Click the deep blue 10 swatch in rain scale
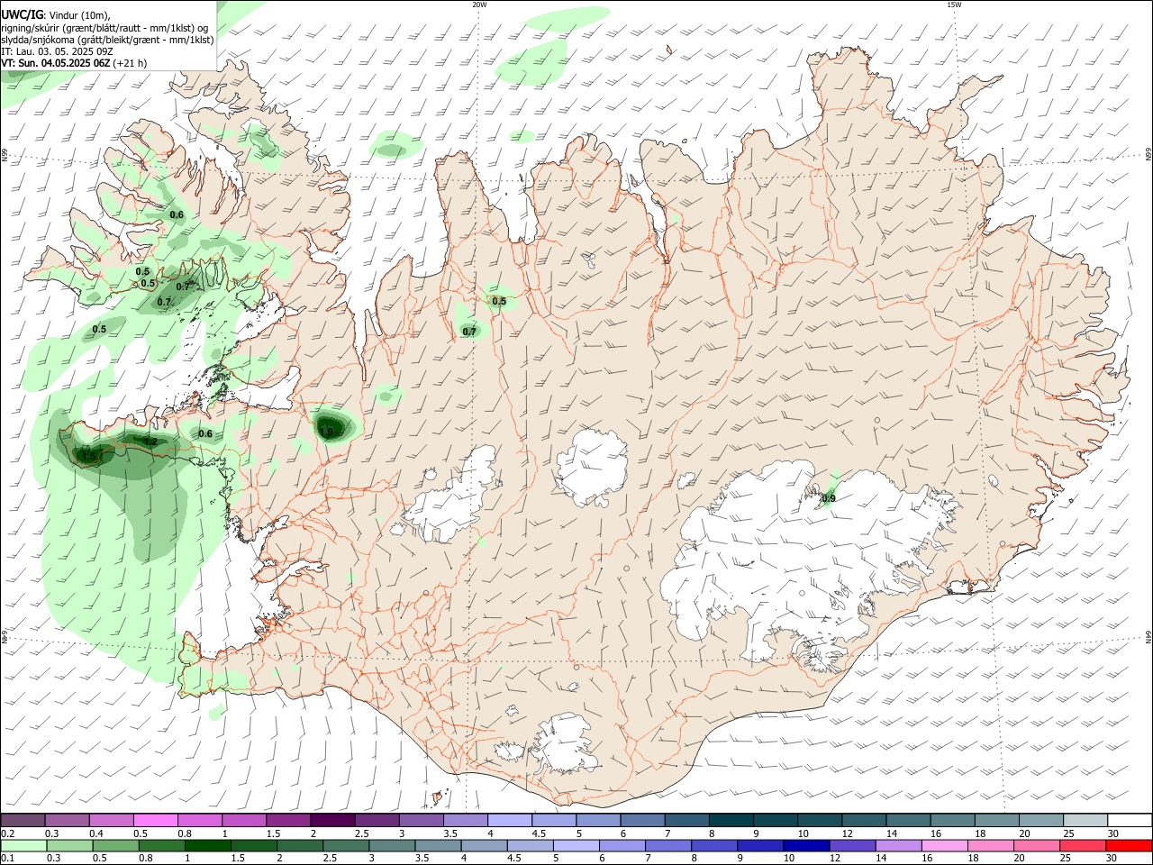This screenshot has width=1153, height=865. 805,845
